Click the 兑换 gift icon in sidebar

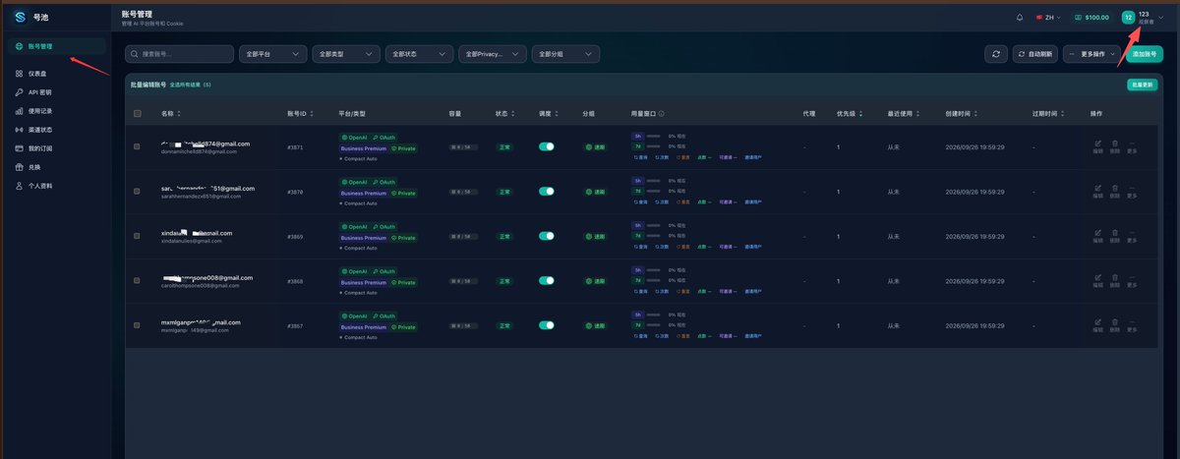(20, 167)
